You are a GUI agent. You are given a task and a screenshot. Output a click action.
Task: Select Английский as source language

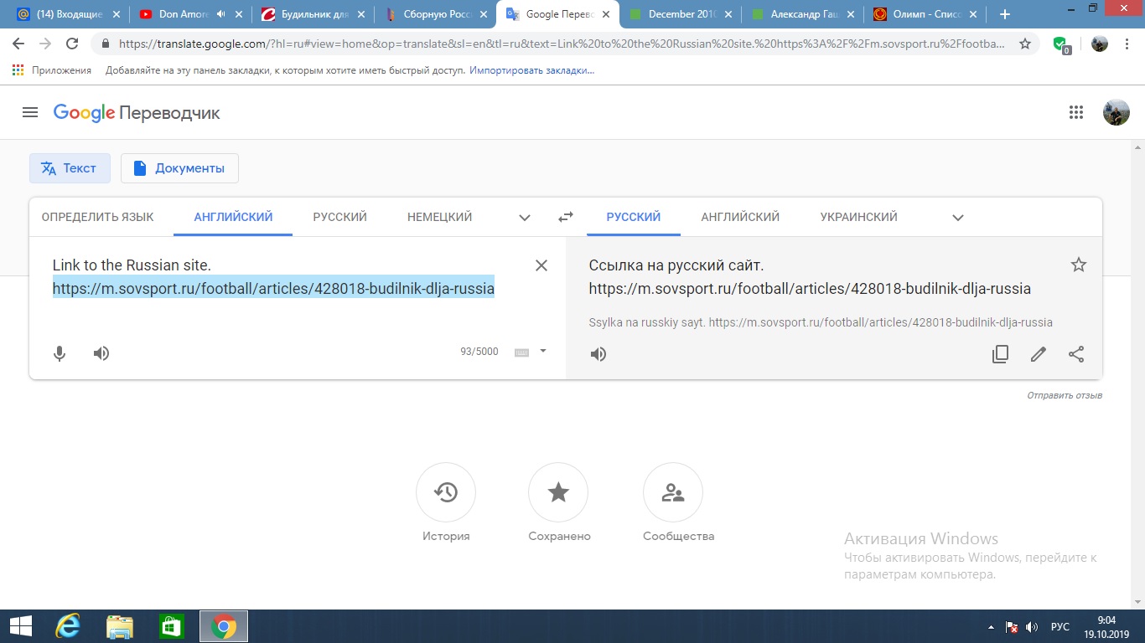click(233, 217)
